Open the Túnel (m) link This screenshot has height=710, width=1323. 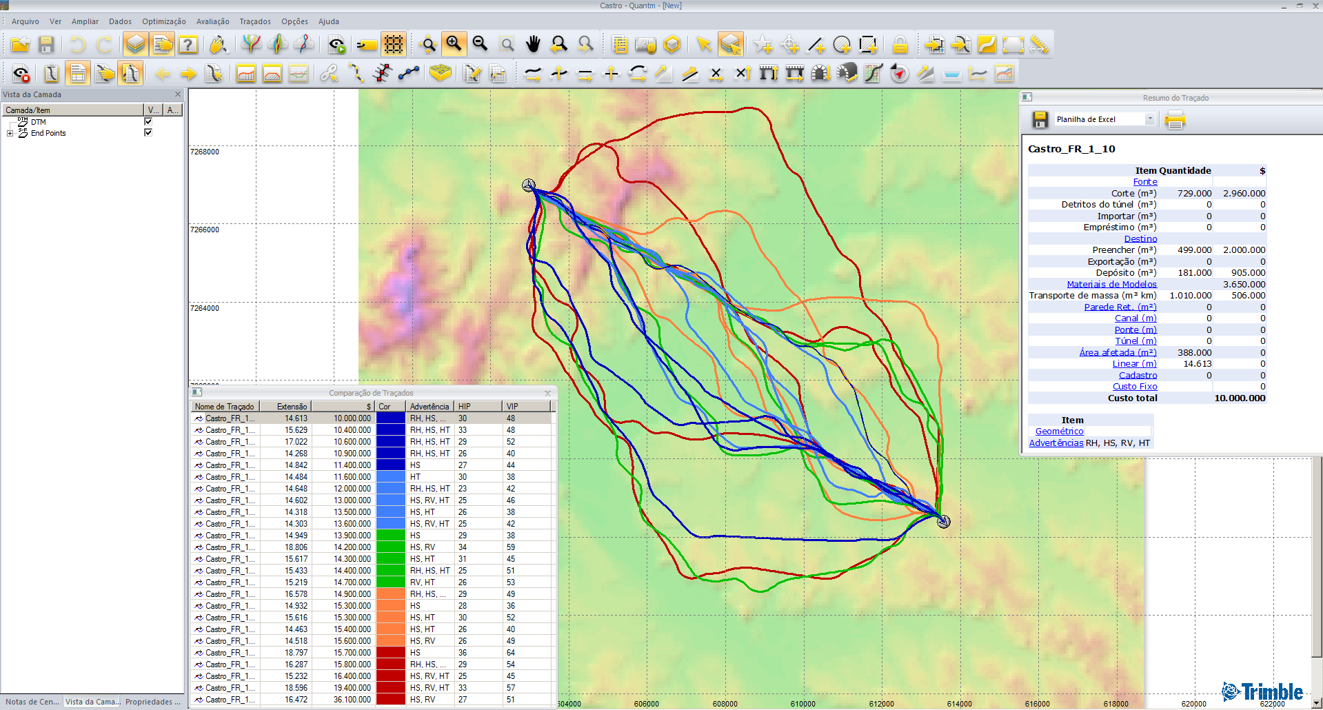point(1135,341)
